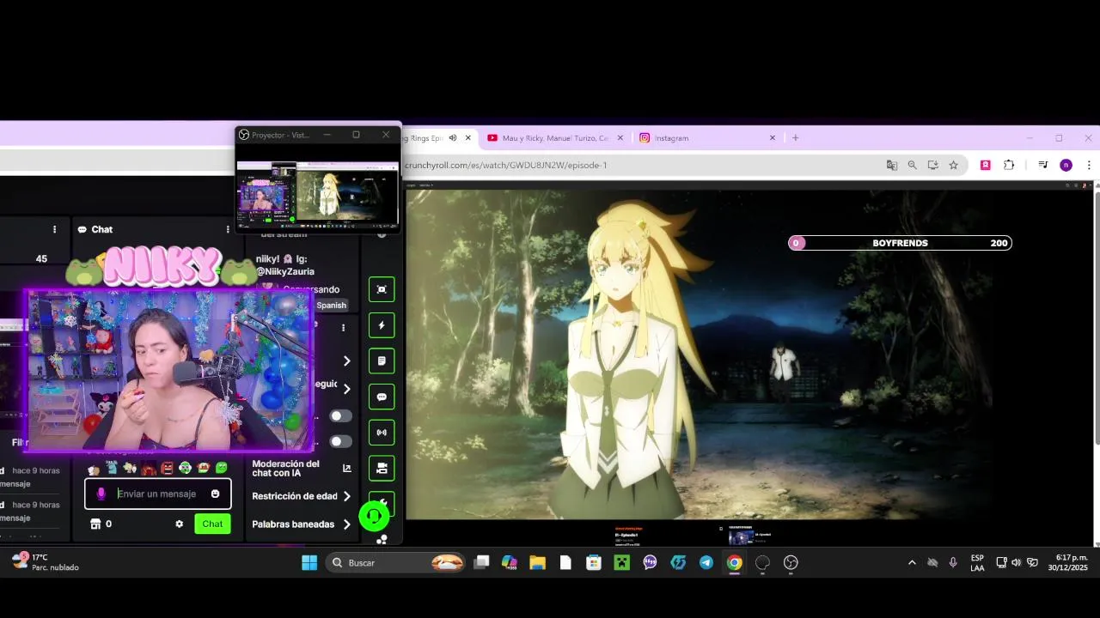Image resolution: width=1100 pixels, height=618 pixels.
Task: Open the media controls icon in Chrome toolbar
Action: pos(1042,165)
